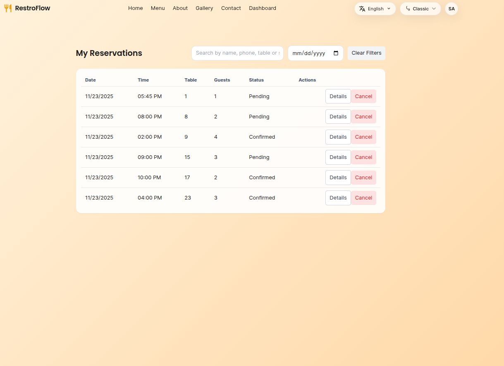Image resolution: width=504 pixels, height=366 pixels.
Task: Click the moon icon beside Classic
Action: pos(408,9)
